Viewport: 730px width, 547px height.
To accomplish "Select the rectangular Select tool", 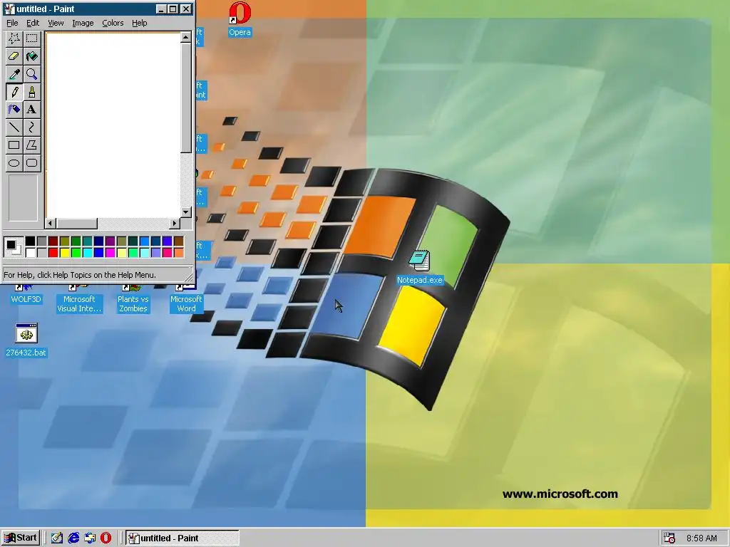I will [31, 38].
